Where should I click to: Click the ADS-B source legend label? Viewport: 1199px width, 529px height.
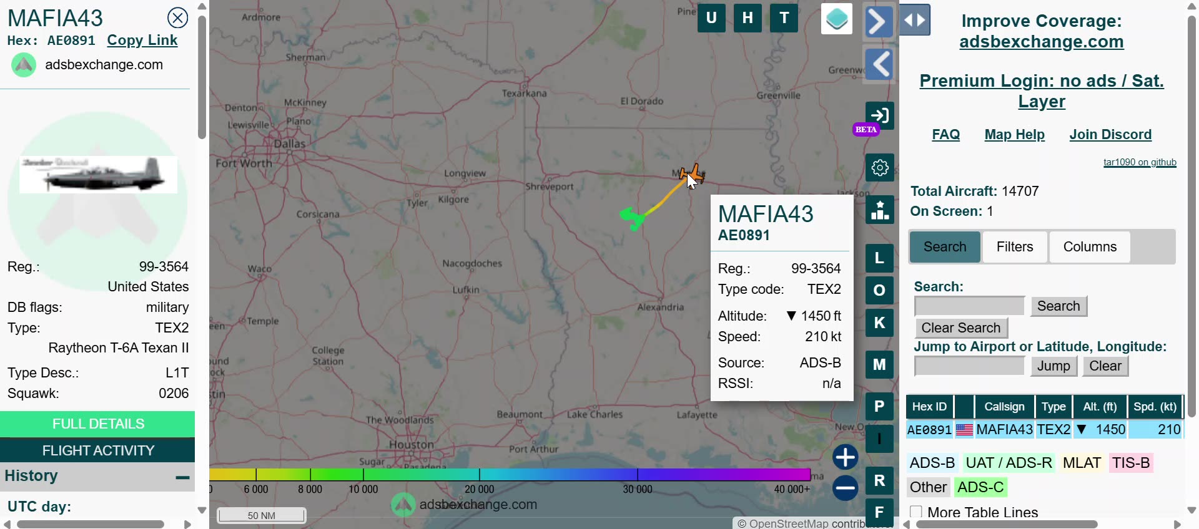tap(932, 463)
